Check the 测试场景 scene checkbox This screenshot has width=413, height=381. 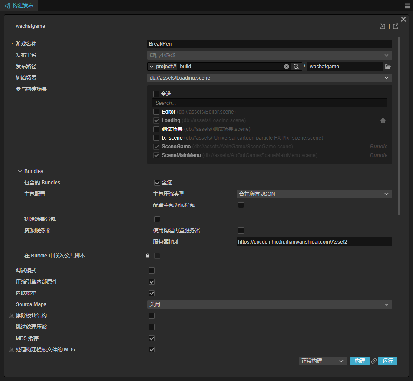[156, 129]
